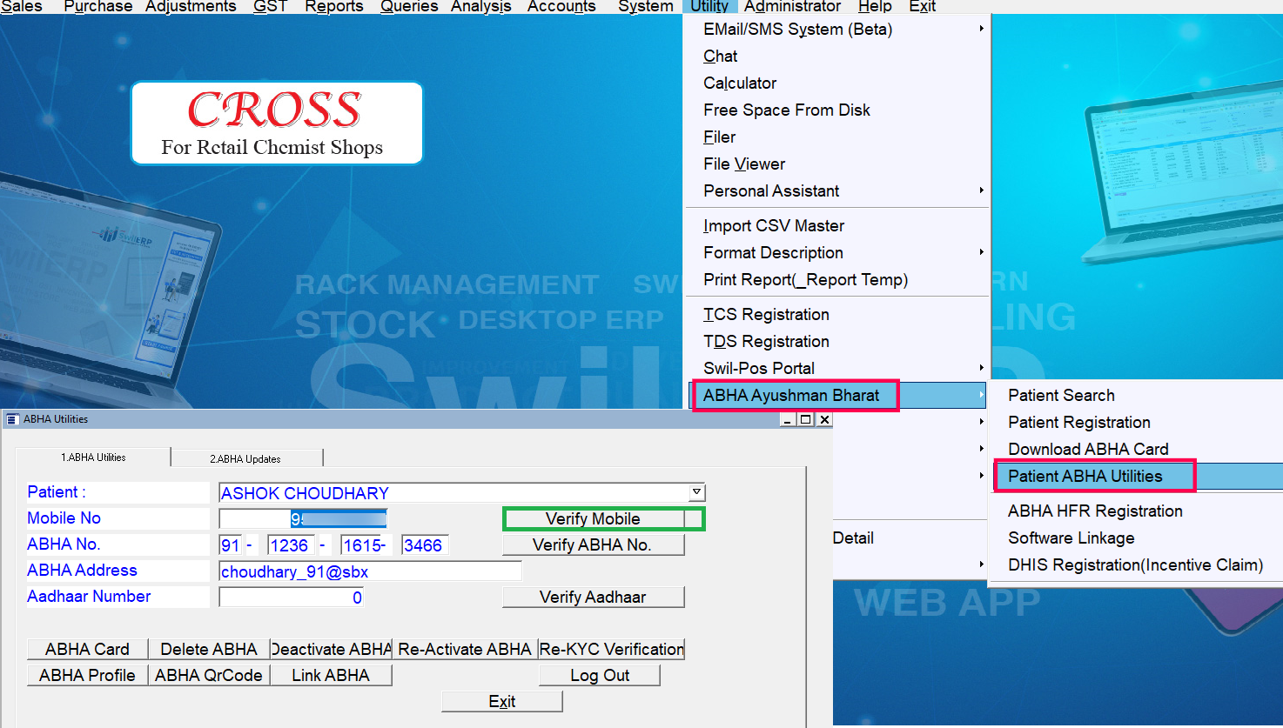Screen dimensions: 1283x728
Task: Click the ABHA Address field
Action: click(370, 571)
